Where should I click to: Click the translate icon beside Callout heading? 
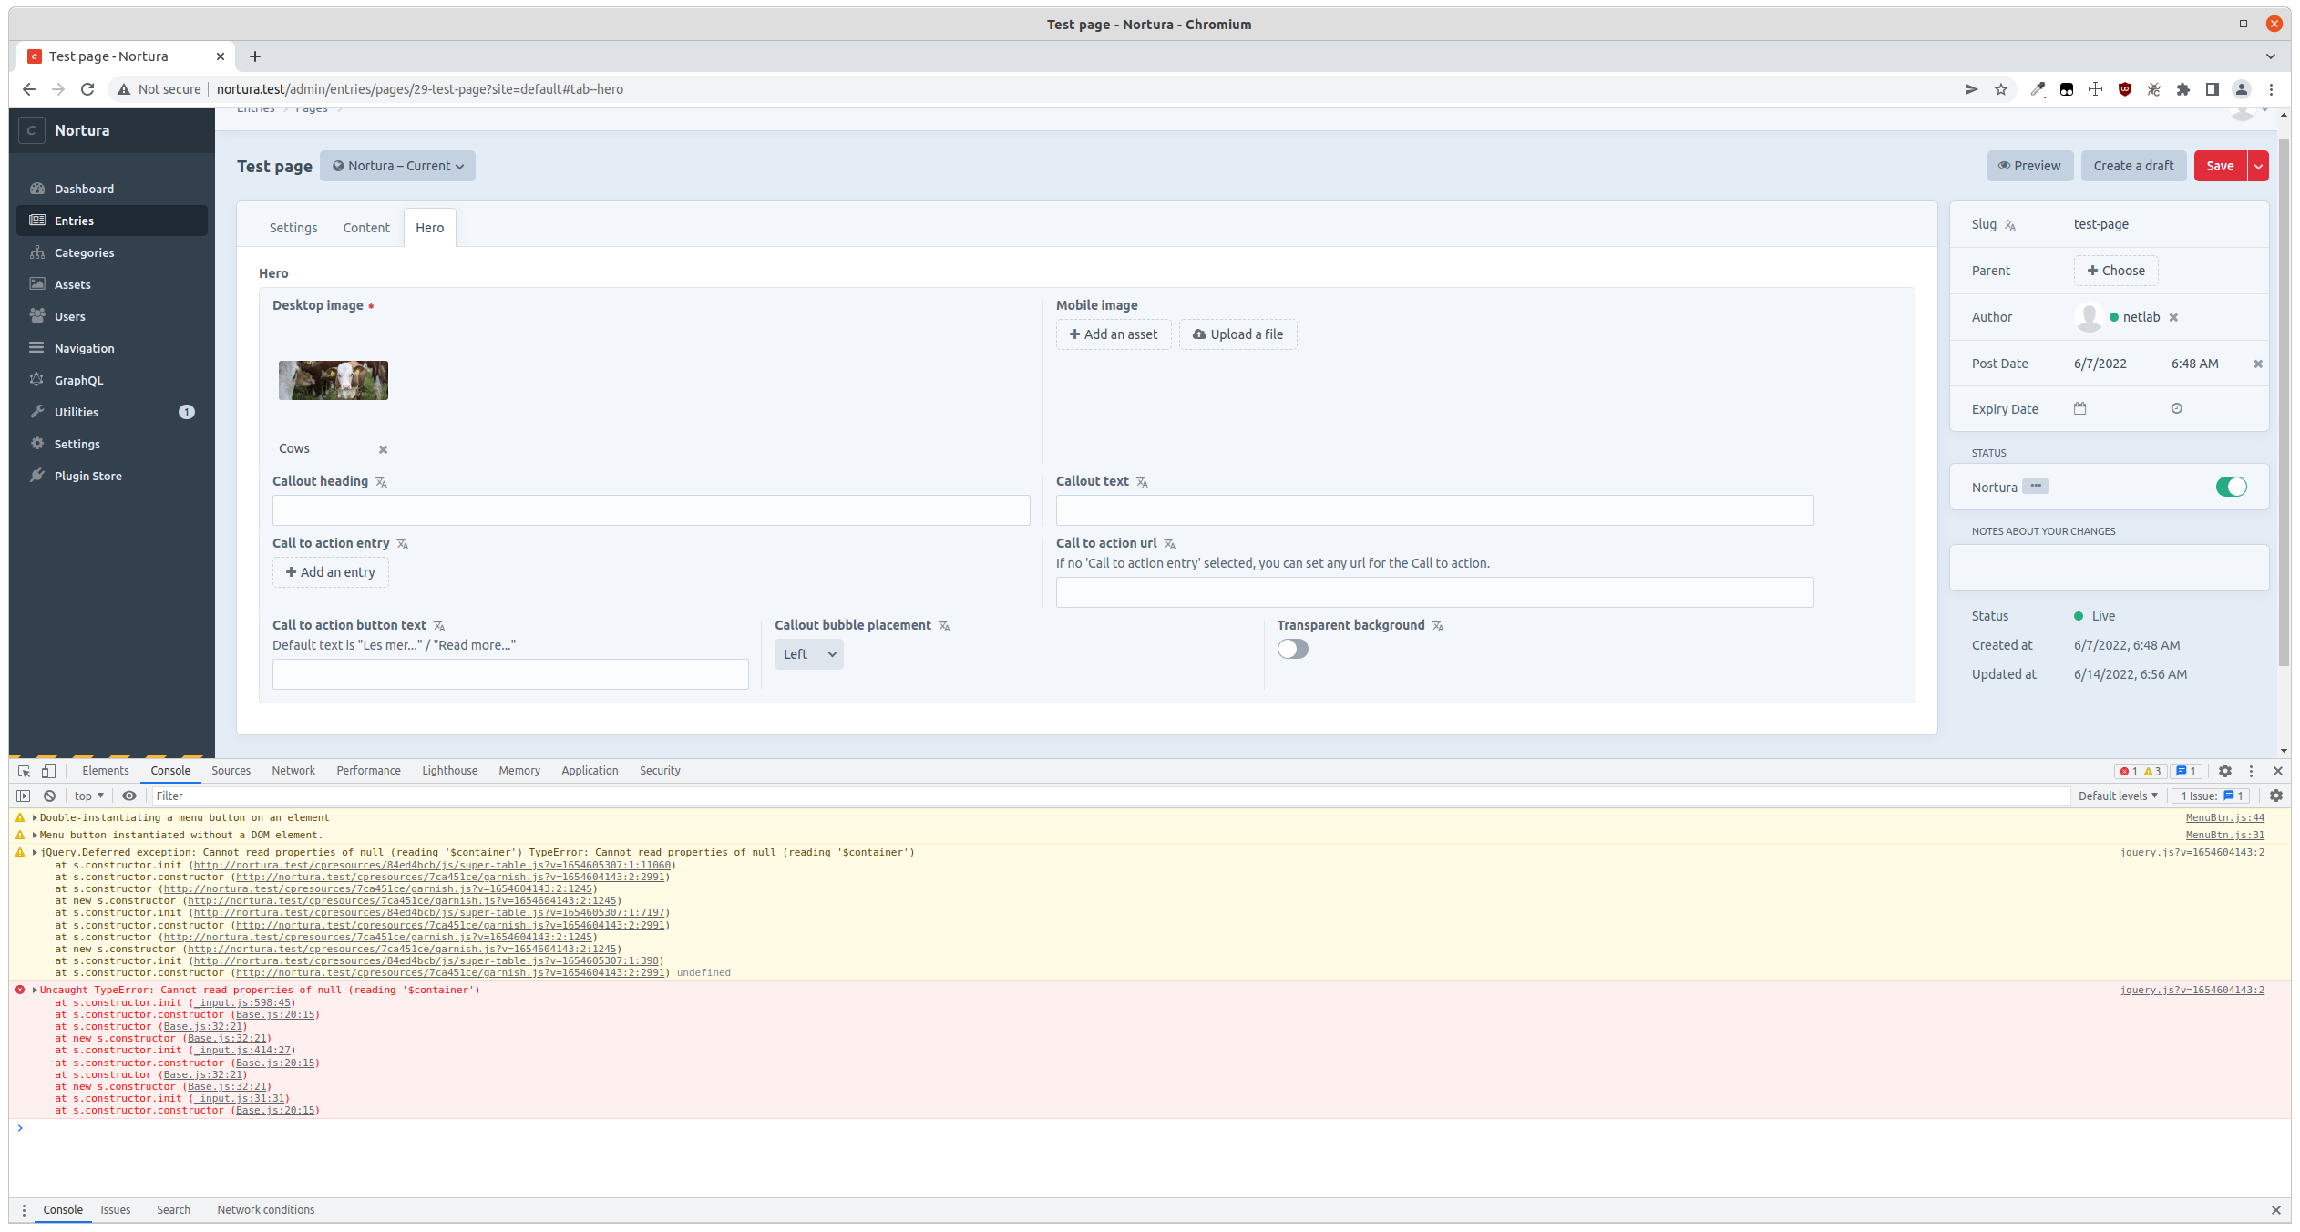coord(380,481)
